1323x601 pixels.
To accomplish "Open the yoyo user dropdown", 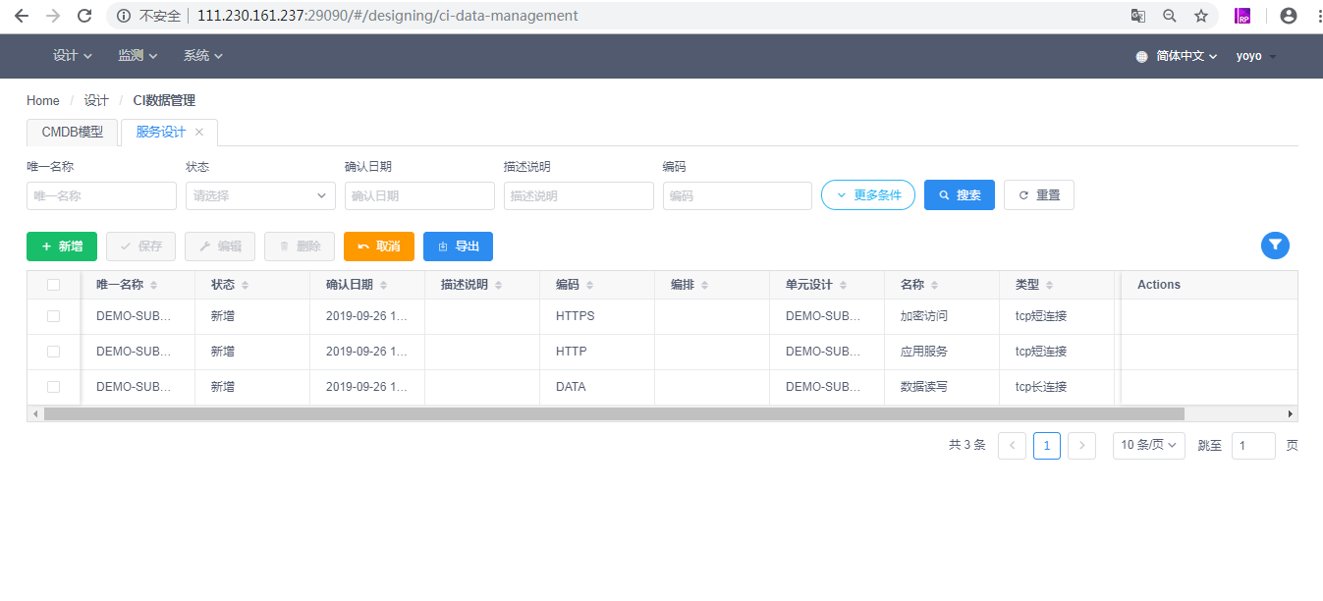I will [1257, 56].
